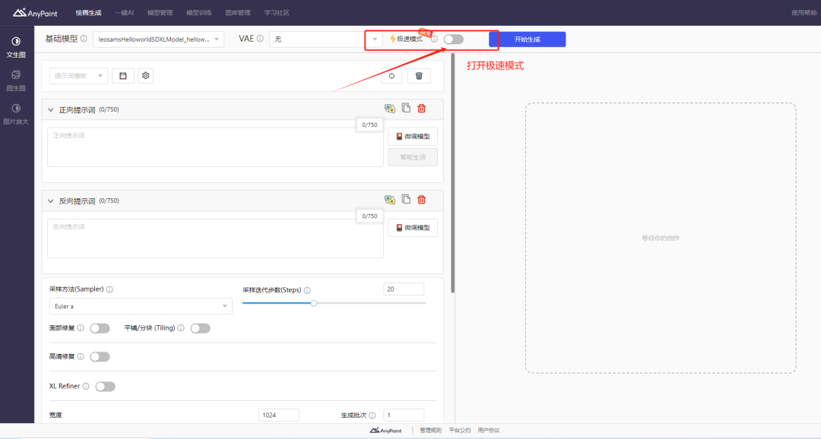Click 微调模型 button in positive prompt
821x439 pixels.
point(413,137)
